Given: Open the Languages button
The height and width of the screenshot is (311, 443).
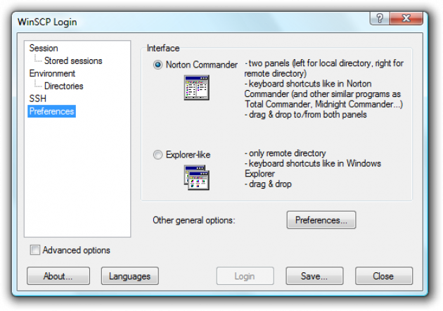Looking at the screenshot, I should tap(129, 276).
